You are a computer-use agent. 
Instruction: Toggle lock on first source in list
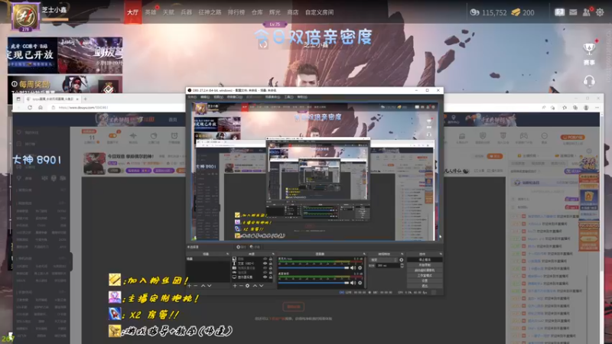click(271, 258)
